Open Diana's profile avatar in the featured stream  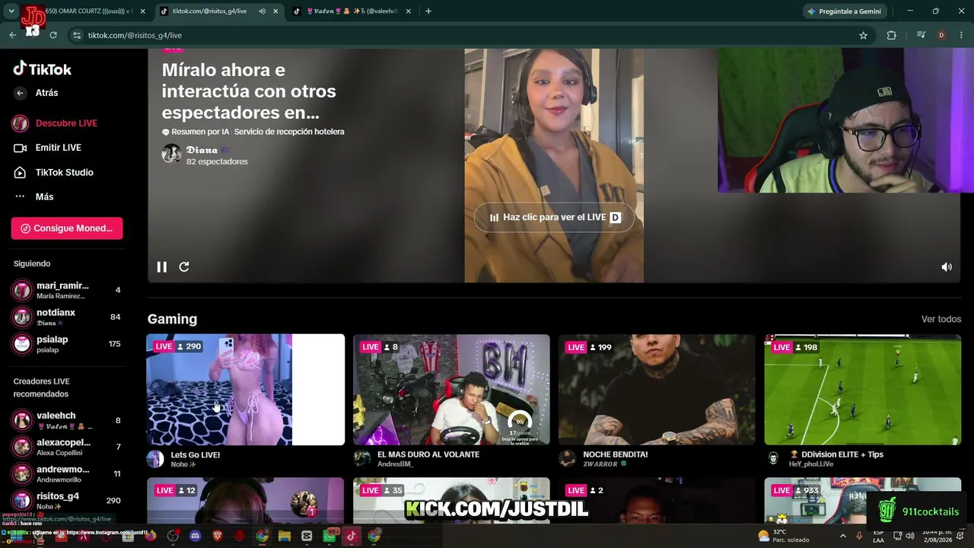172,154
